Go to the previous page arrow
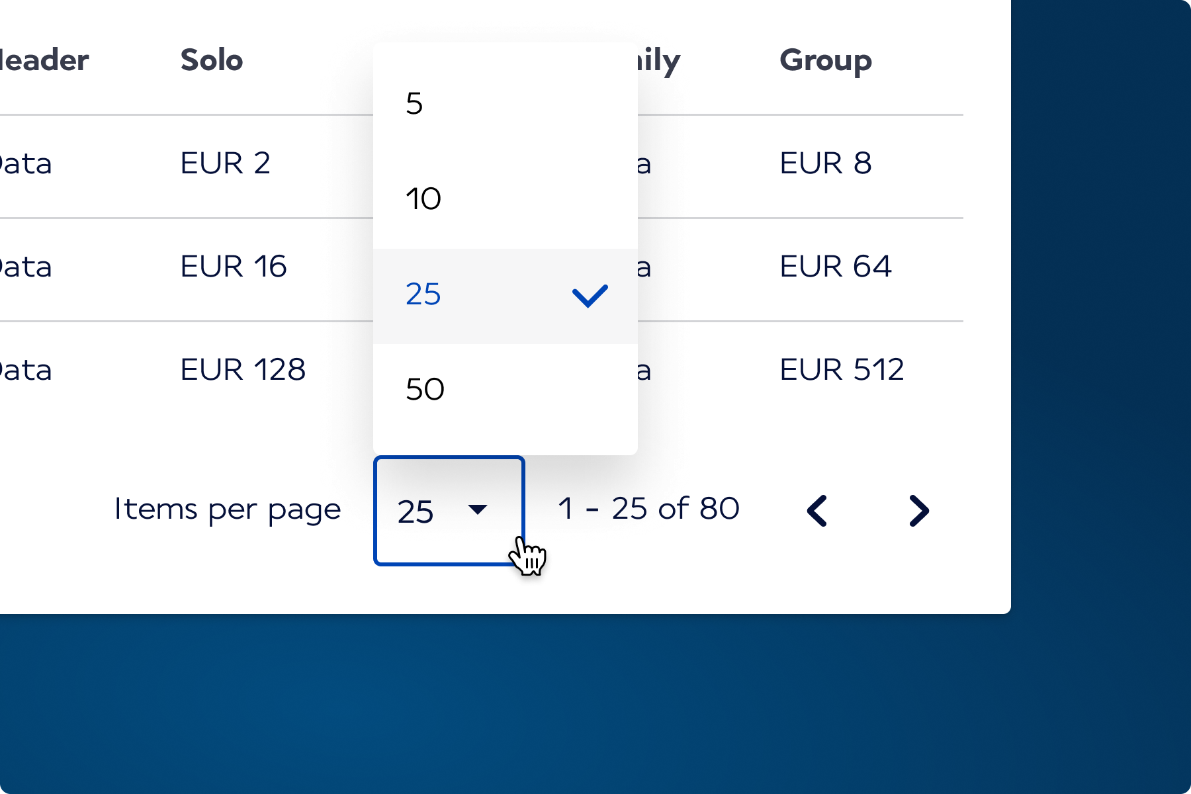Screen dimensions: 1191x794 coord(817,511)
